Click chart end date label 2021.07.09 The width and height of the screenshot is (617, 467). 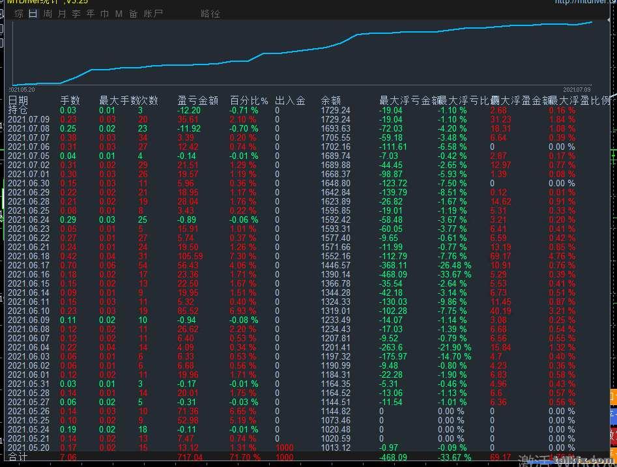click(x=577, y=89)
